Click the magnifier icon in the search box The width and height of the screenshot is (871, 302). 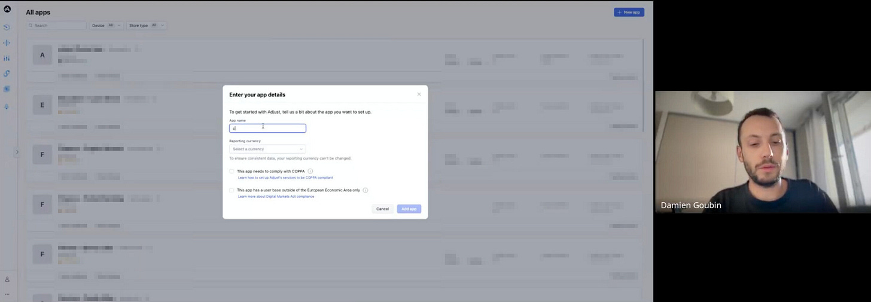31,26
